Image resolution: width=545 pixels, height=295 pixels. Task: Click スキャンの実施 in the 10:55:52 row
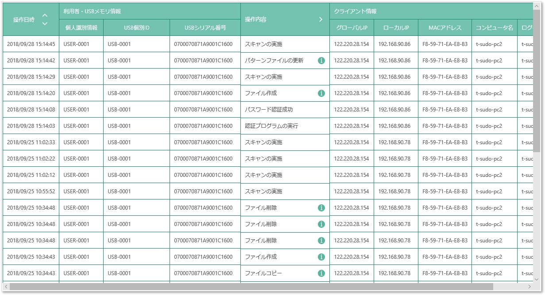click(263, 192)
